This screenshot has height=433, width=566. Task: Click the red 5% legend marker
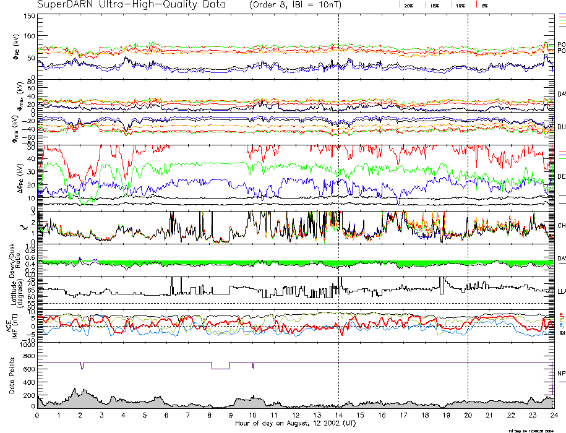click(x=475, y=5)
